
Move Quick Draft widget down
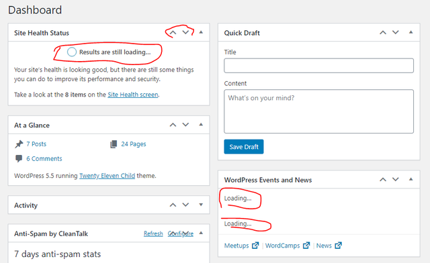pos(396,32)
